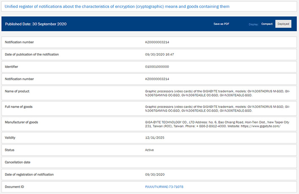Select the Deployed display mode
This screenshot has width=299, height=194.
283,24
